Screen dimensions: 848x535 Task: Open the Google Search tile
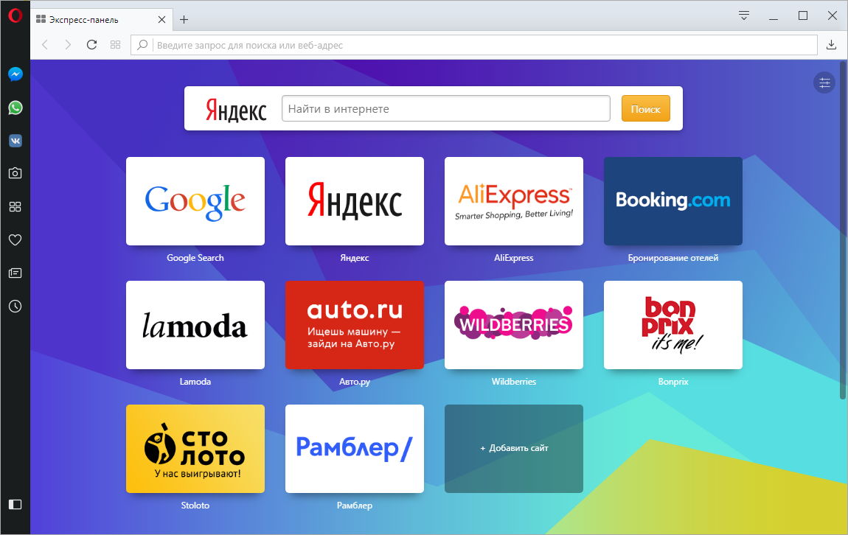pos(195,201)
